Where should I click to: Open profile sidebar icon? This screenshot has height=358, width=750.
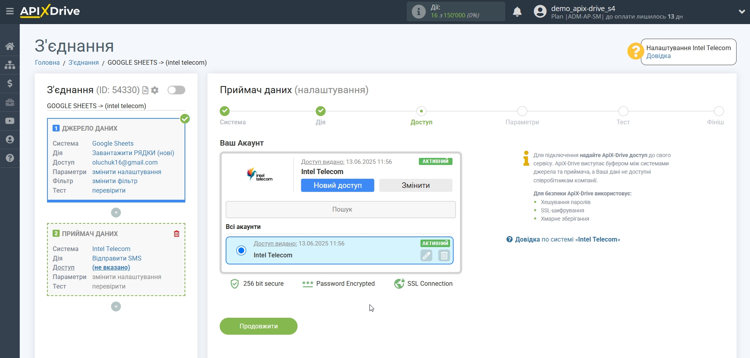pos(10,139)
